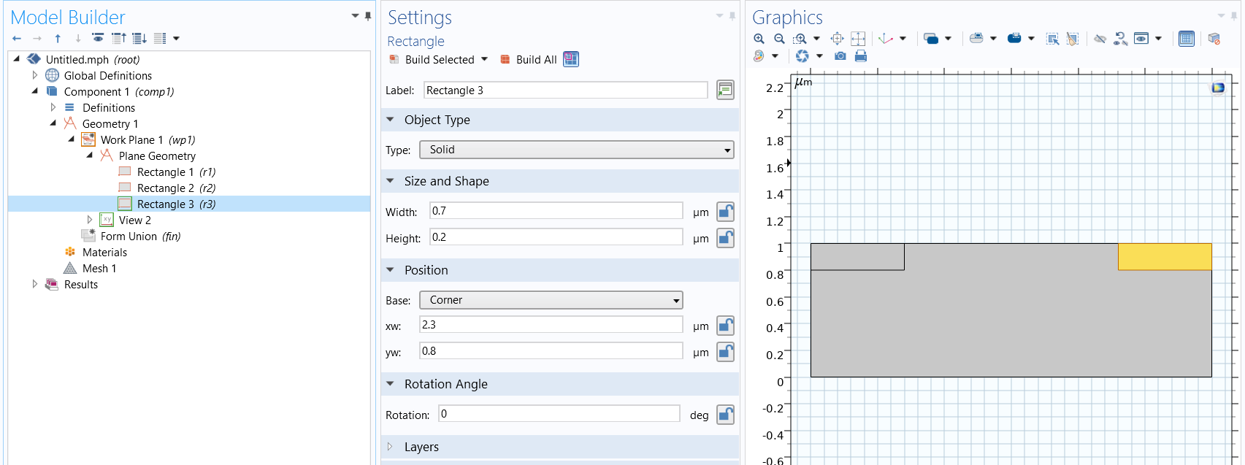The width and height of the screenshot is (1245, 465).
Task: Toggle the lock icon beside Rotation field
Action: (725, 415)
